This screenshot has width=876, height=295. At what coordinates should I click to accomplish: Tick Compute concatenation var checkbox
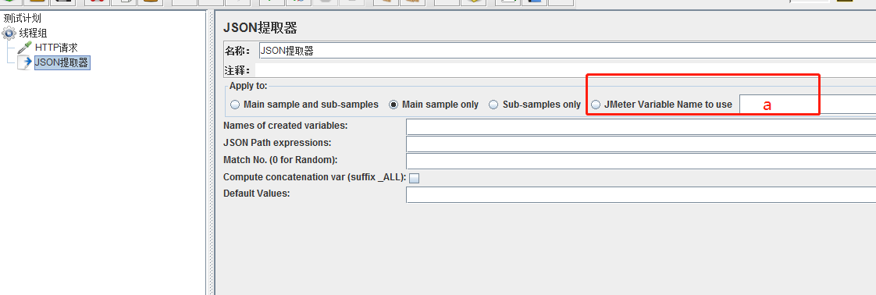coord(415,178)
